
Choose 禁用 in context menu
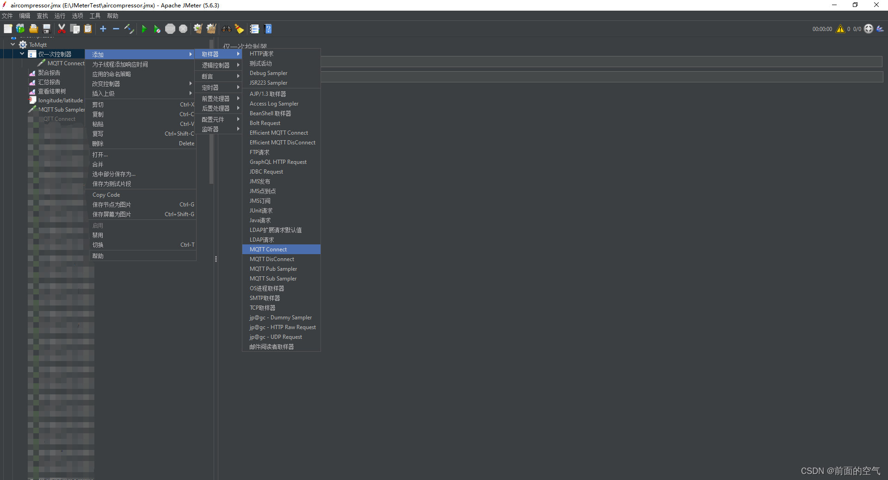[141, 235]
